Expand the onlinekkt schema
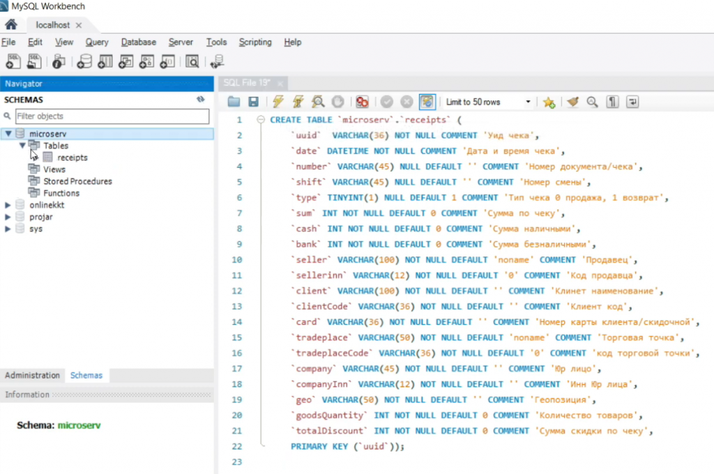Viewport: 714px width, 474px height. [x=7, y=205]
